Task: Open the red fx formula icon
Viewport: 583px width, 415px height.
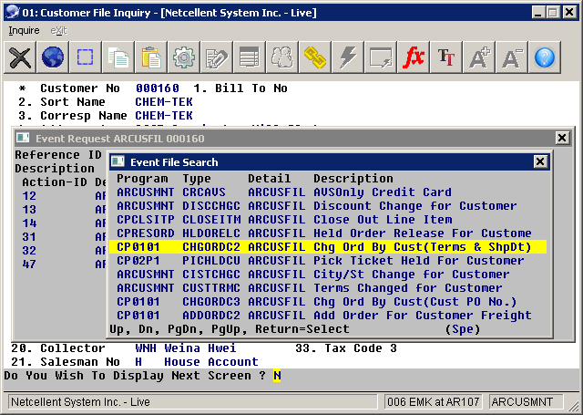Action: coord(414,58)
